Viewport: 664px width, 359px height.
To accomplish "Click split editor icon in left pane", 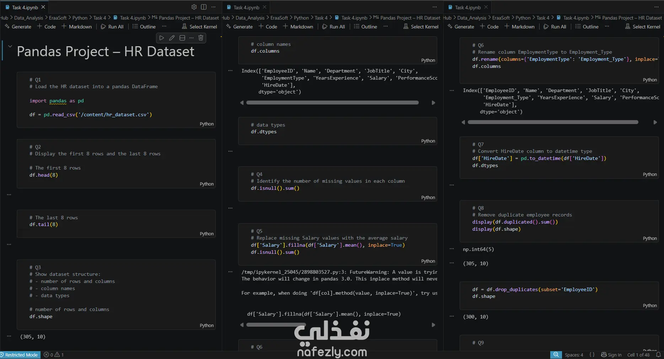I will (204, 7).
